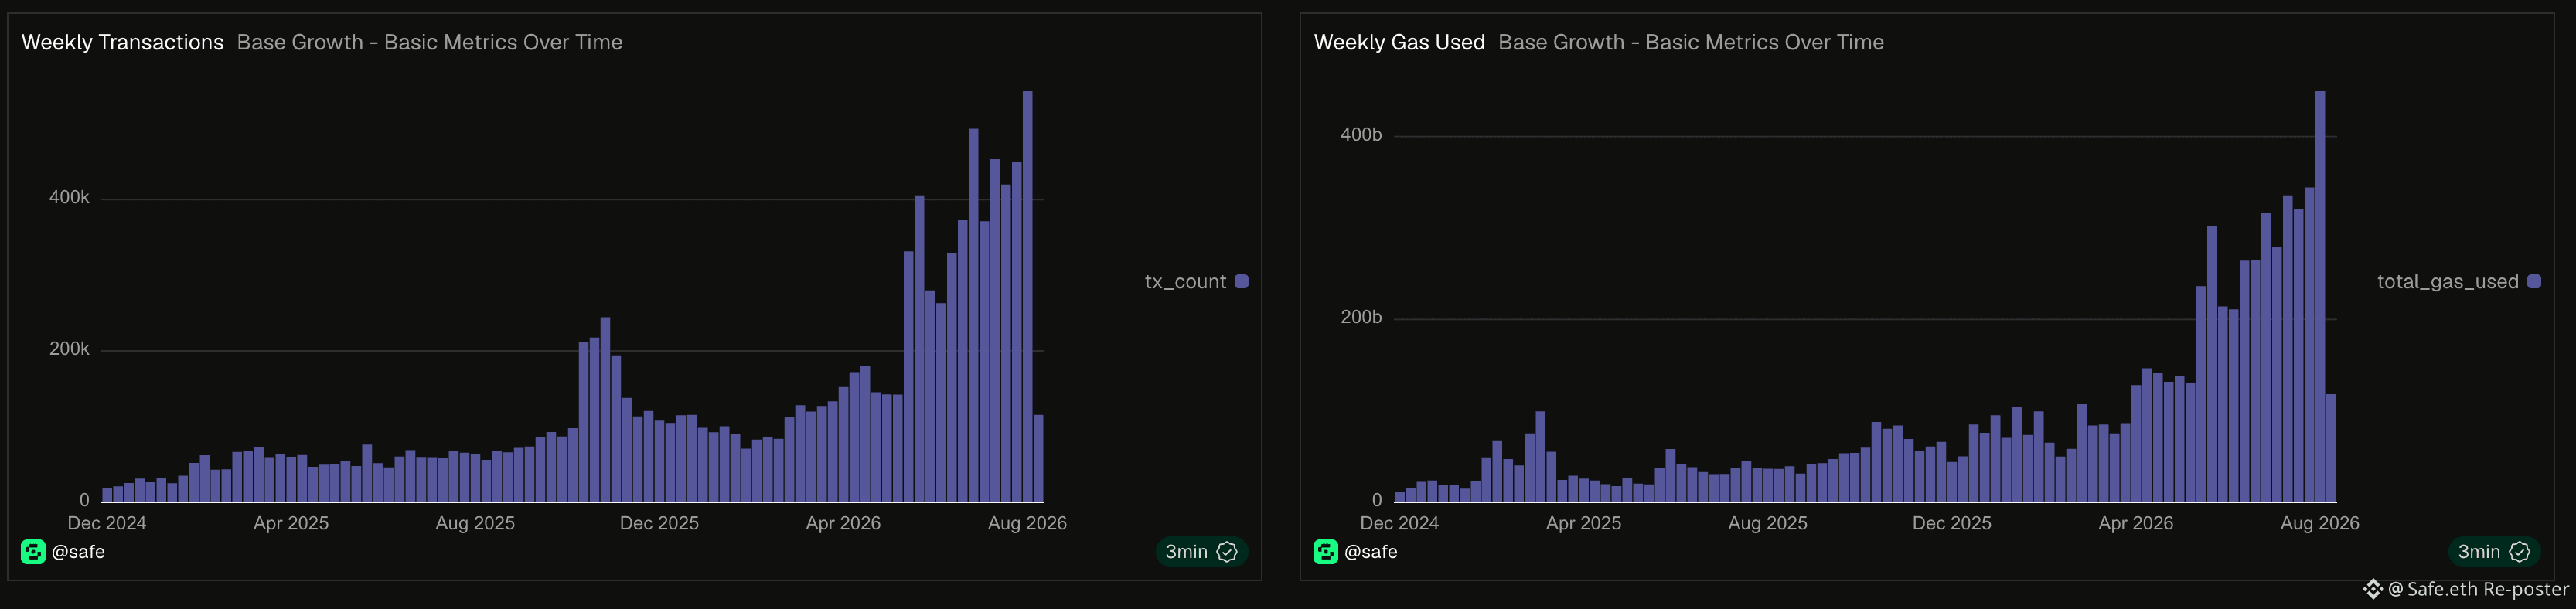The height and width of the screenshot is (609, 2576).
Task: Open the @safe profile link under Weekly Transactions
Action: point(78,552)
